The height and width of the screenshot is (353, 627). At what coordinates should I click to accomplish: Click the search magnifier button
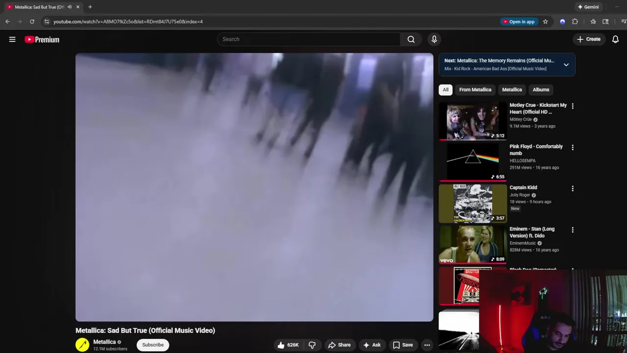pyautogui.click(x=411, y=39)
